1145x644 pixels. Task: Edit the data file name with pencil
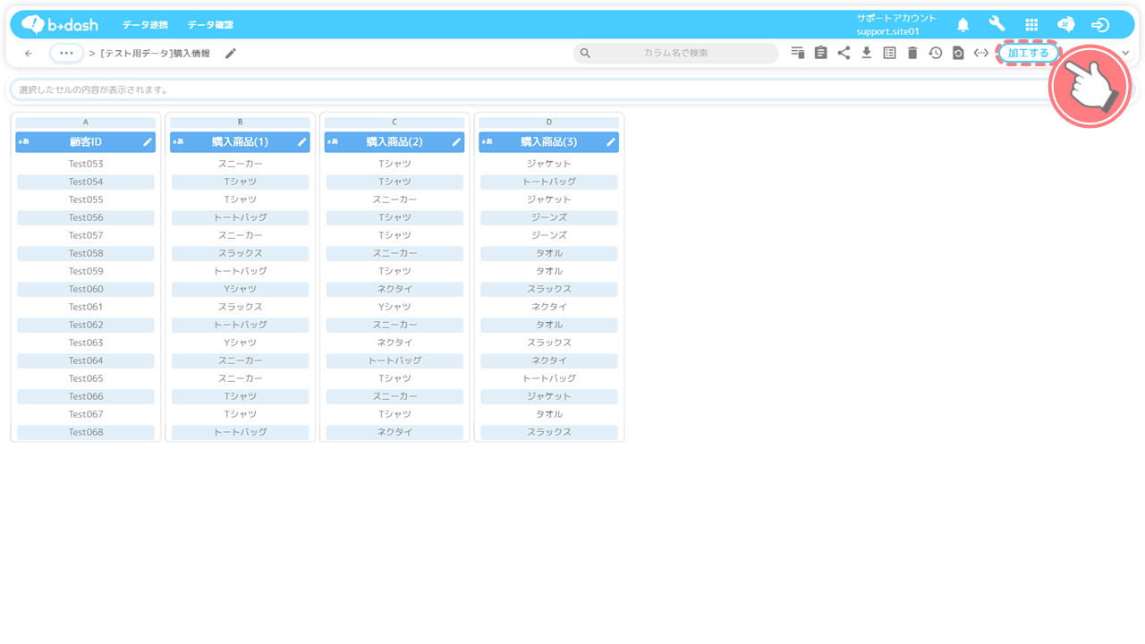231,54
